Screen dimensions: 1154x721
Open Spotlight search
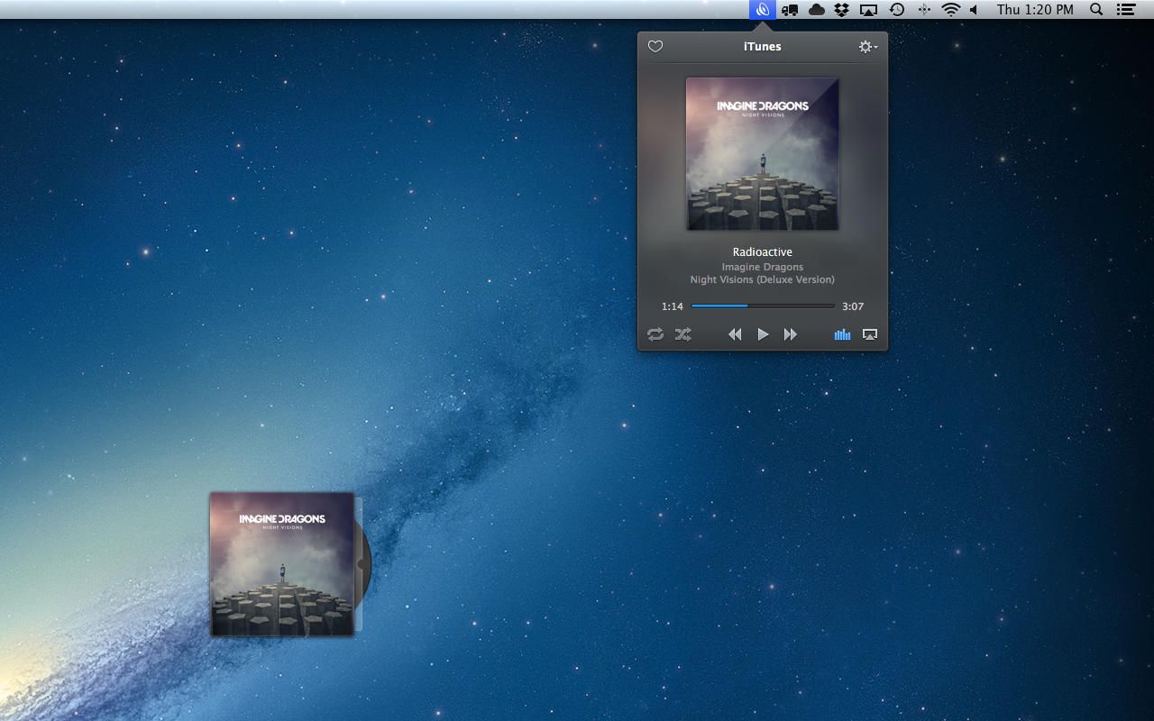point(1096,10)
